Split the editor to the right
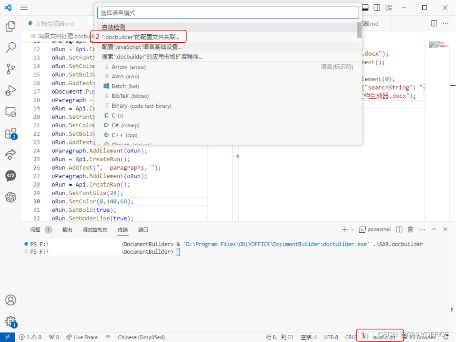This screenshot has height=342, width=456. [x=434, y=23]
